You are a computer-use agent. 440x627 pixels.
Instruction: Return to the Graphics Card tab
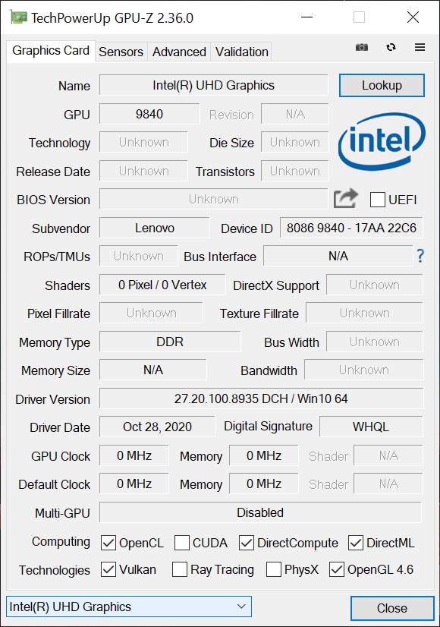[x=50, y=51]
